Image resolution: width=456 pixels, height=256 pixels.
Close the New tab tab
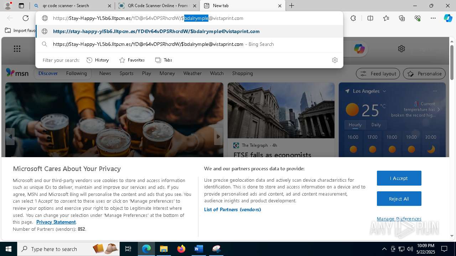[280, 6]
